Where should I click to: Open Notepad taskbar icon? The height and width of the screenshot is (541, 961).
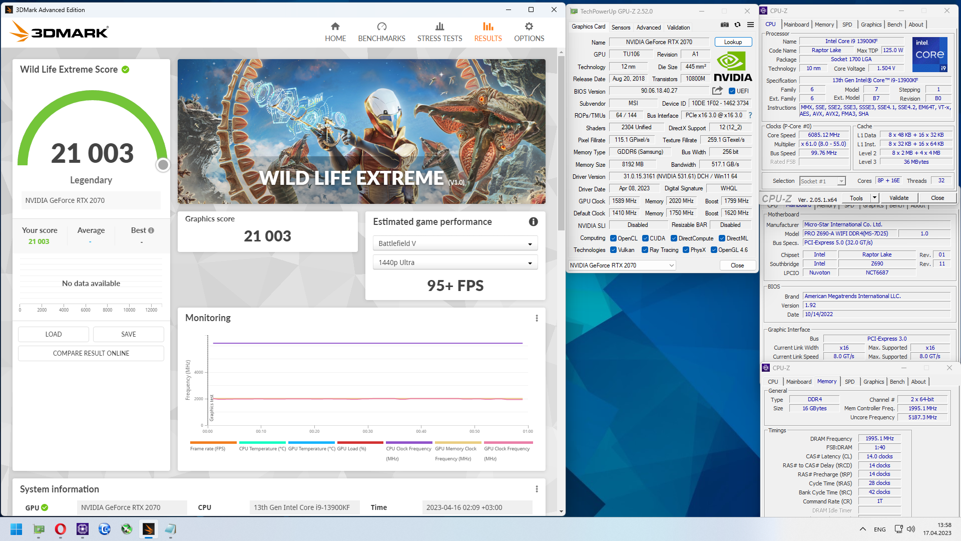(170, 529)
